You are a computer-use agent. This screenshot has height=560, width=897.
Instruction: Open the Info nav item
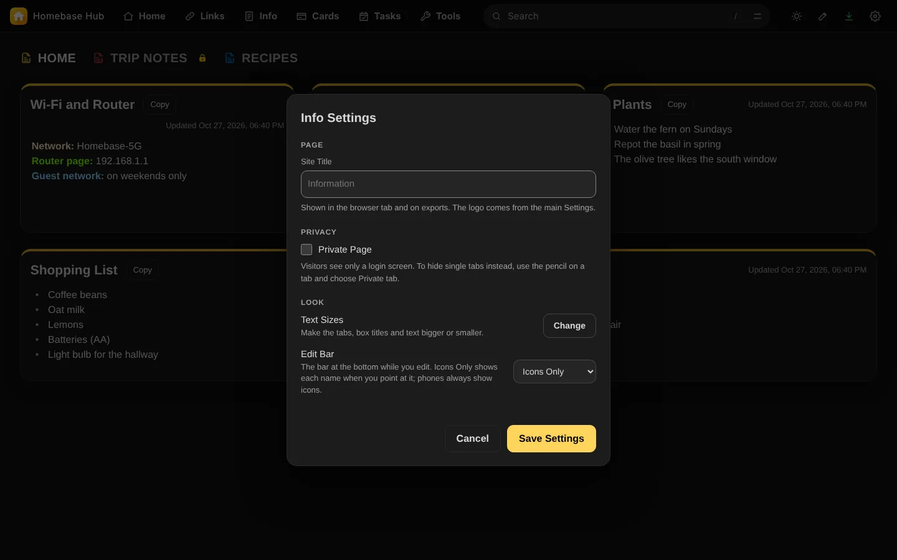[x=261, y=16]
